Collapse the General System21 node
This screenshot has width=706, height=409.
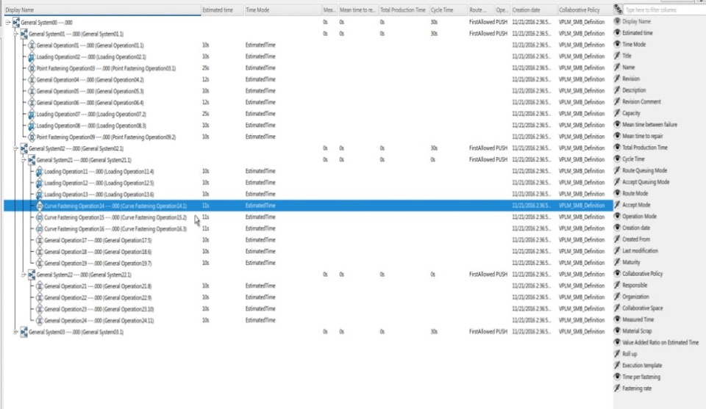pos(24,160)
